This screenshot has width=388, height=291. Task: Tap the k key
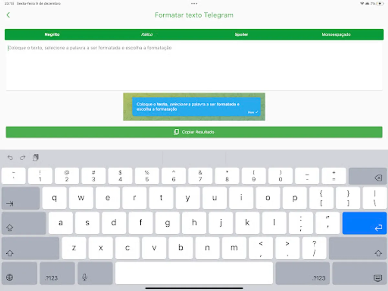click(247, 223)
